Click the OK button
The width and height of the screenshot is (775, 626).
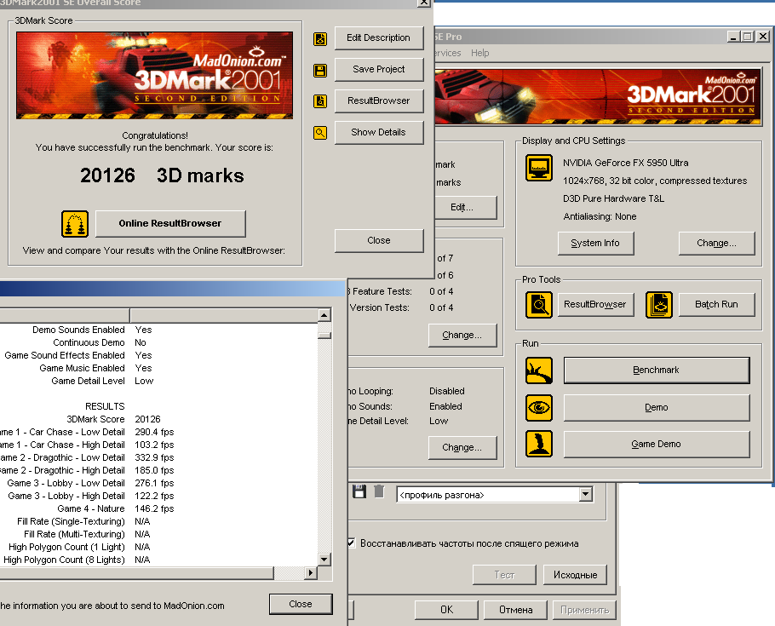(446, 610)
